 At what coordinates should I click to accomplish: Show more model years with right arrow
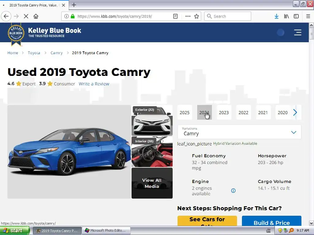(295, 112)
